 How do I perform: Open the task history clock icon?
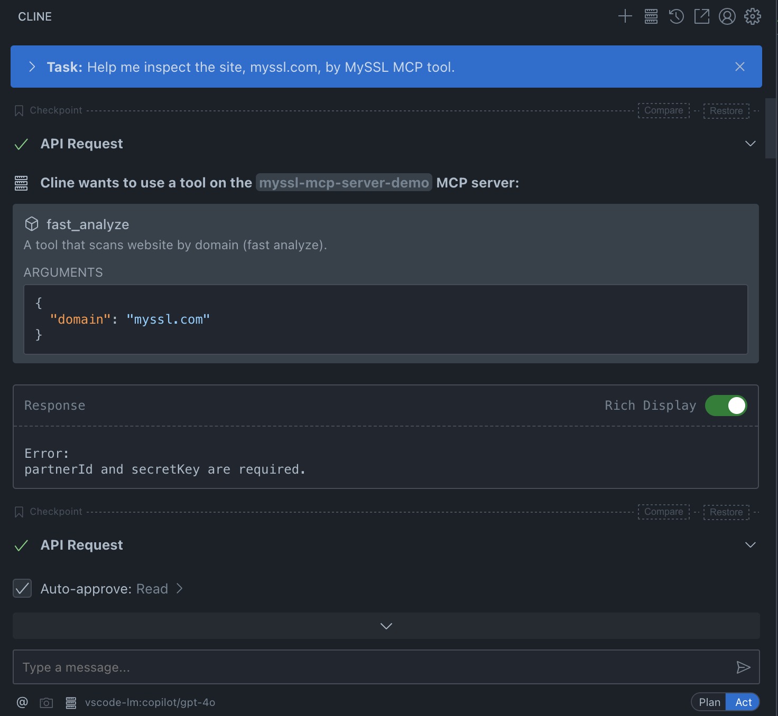(677, 16)
